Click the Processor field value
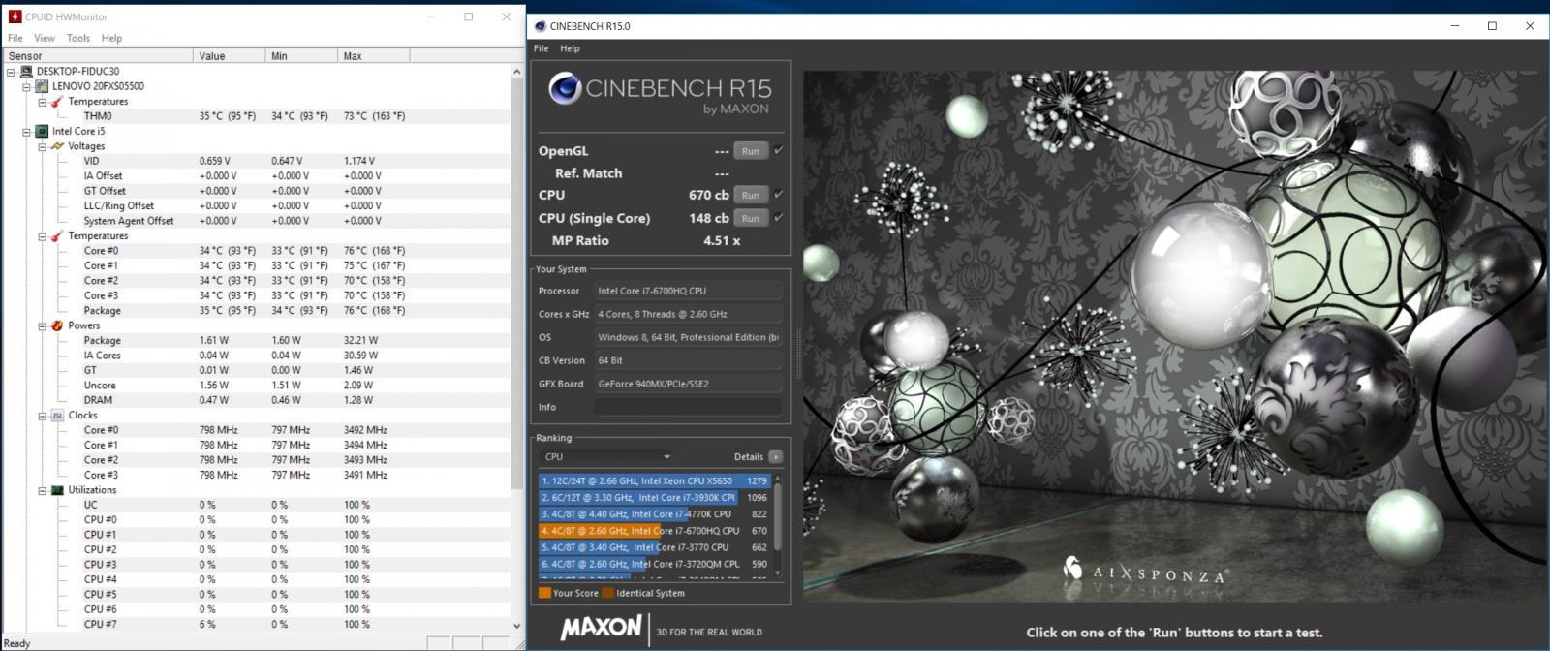Viewport: 1550px width, 651px height. (688, 291)
